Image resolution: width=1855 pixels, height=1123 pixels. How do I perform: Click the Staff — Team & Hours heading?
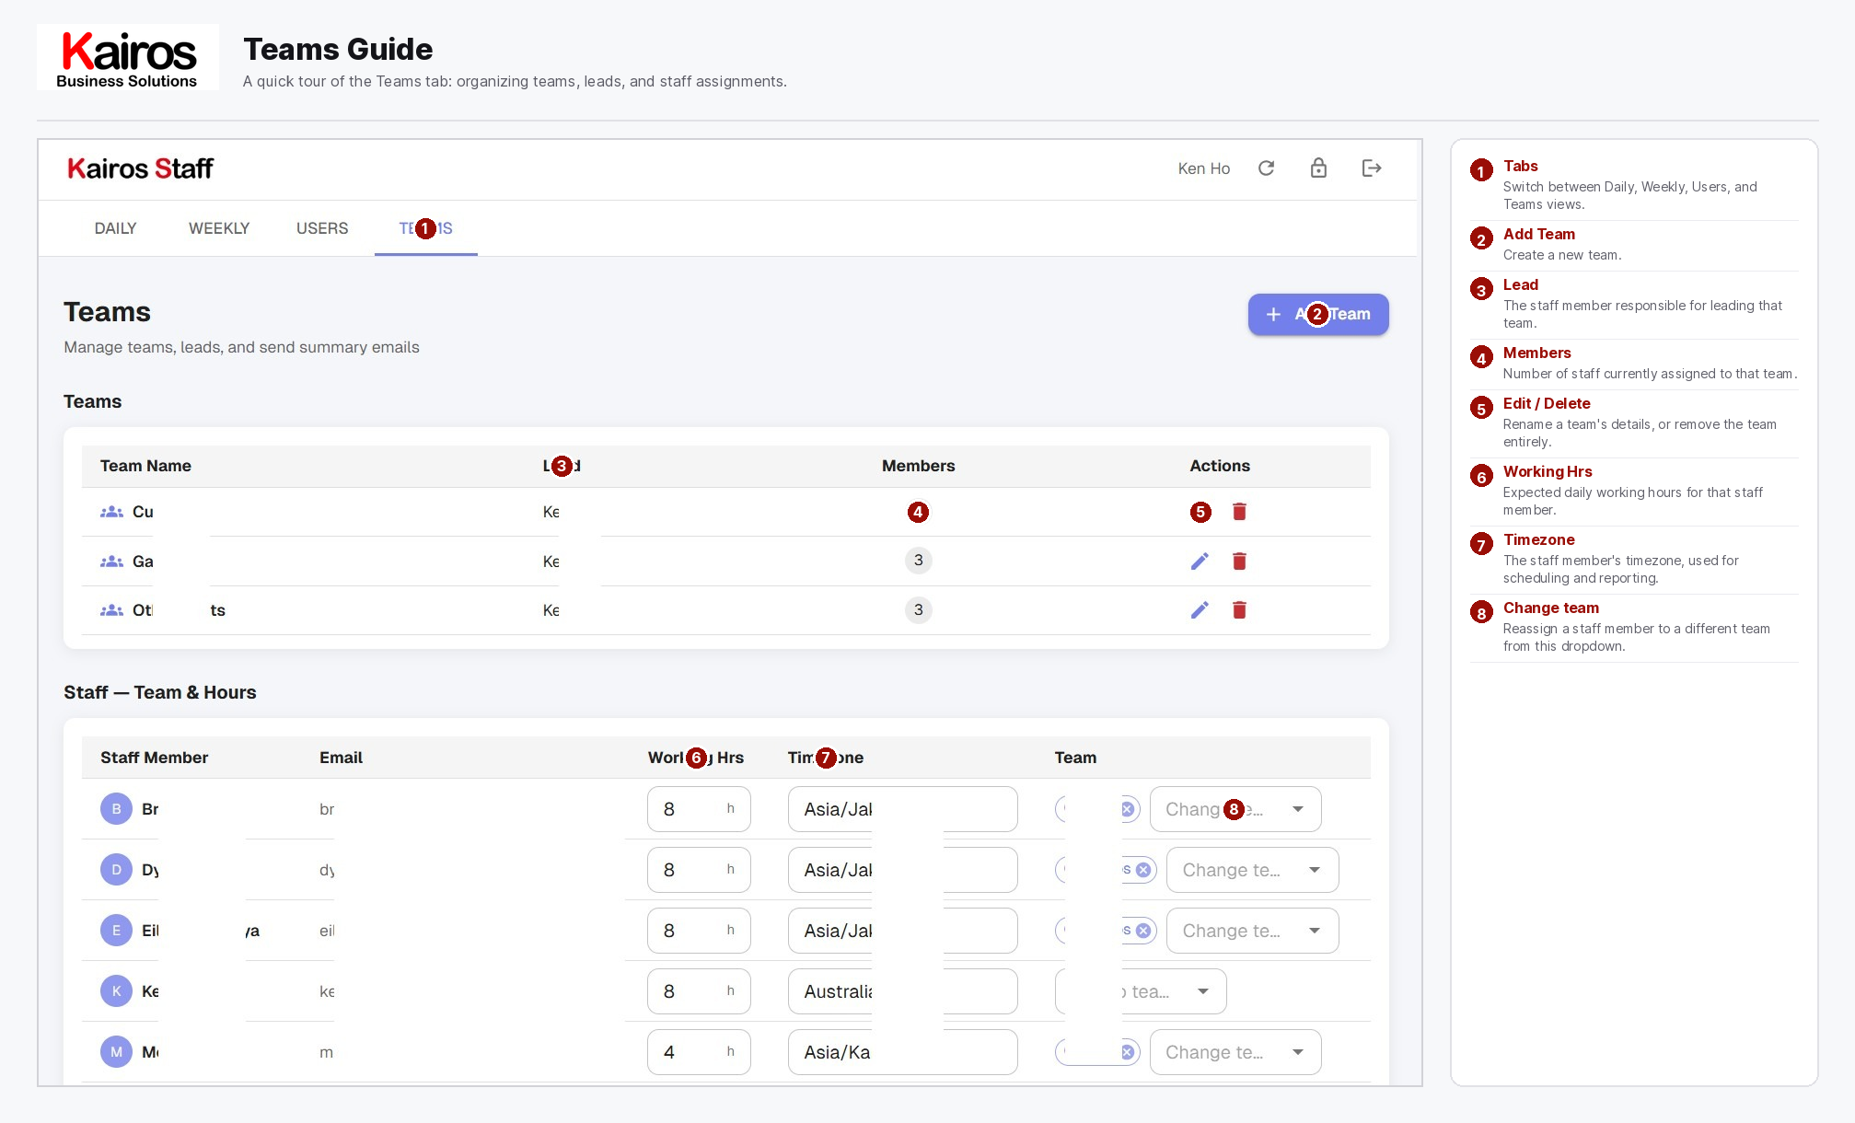[160, 692]
